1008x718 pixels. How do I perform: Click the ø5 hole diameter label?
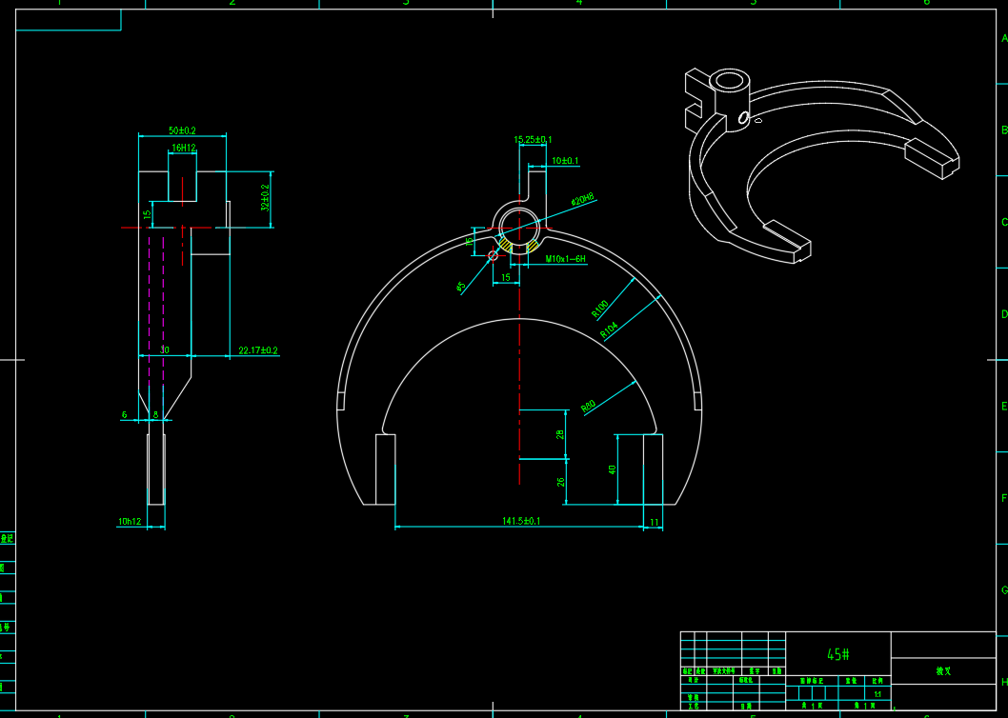click(461, 287)
